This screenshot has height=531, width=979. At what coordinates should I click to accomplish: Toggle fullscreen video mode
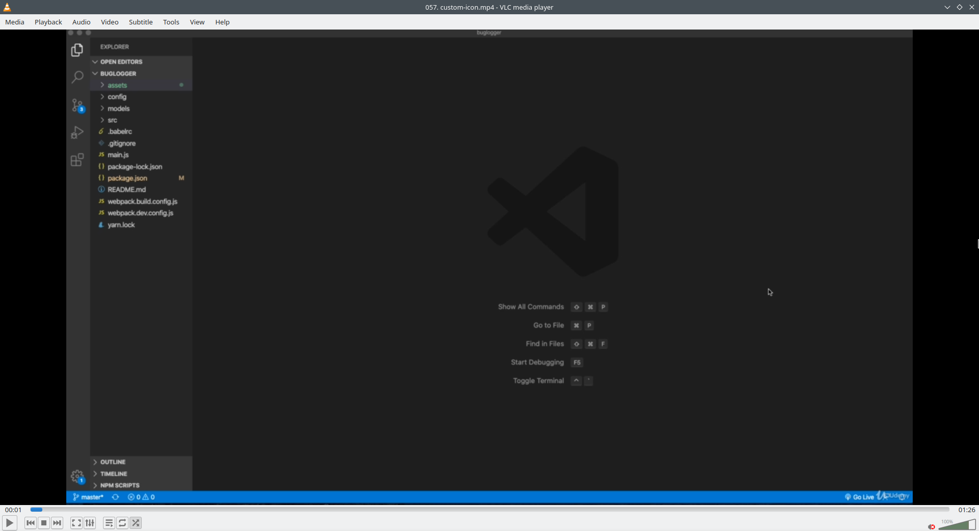click(76, 523)
